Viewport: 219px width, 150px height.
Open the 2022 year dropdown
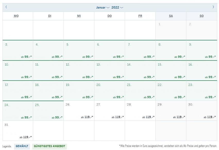117,7
